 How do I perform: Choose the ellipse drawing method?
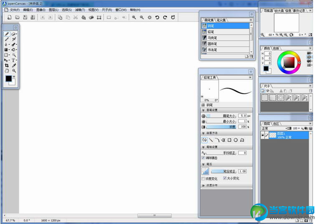click(236, 140)
